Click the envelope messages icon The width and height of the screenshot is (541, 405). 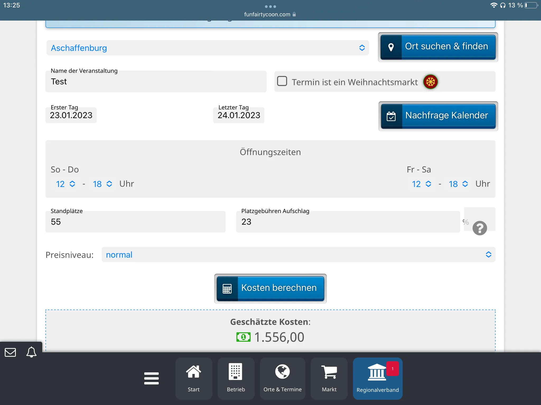pos(10,352)
